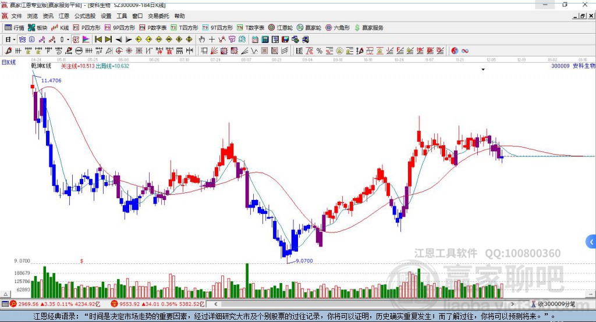
Task: Click the grid icon at status bar left
Action: [x=5, y=304]
